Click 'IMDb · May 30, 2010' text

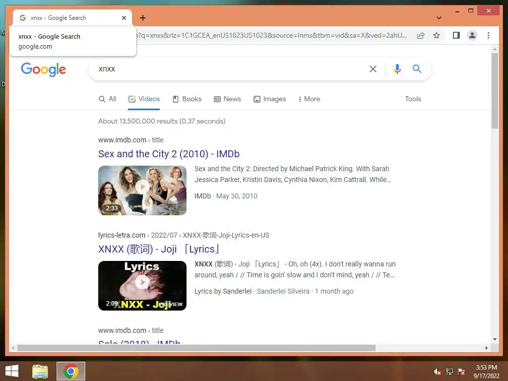click(226, 196)
